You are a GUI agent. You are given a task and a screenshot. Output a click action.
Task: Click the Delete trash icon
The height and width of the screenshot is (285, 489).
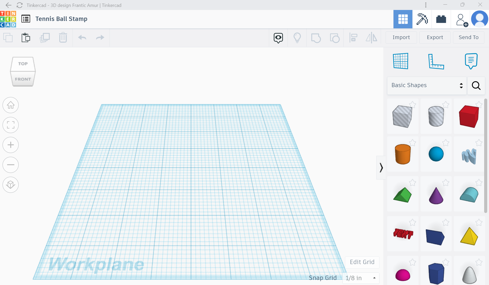(63, 38)
